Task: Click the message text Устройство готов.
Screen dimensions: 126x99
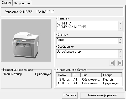Action: coord(69,52)
